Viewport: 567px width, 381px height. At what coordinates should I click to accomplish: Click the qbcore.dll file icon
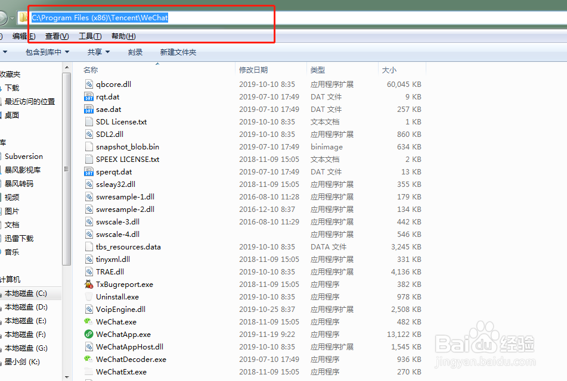(x=89, y=84)
